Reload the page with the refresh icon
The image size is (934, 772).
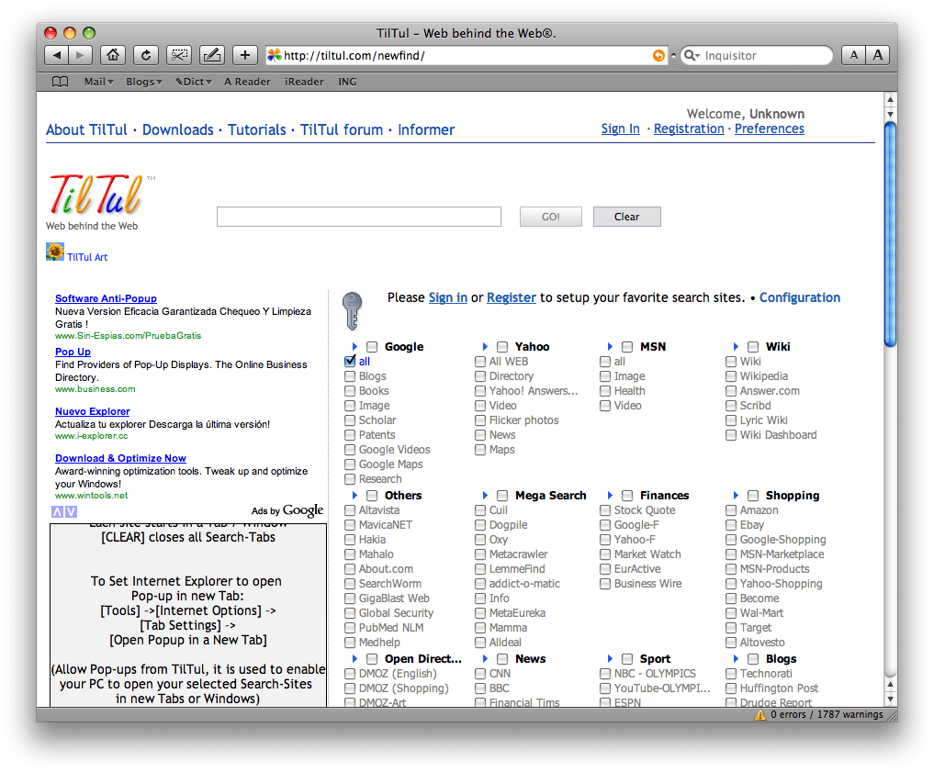(146, 55)
